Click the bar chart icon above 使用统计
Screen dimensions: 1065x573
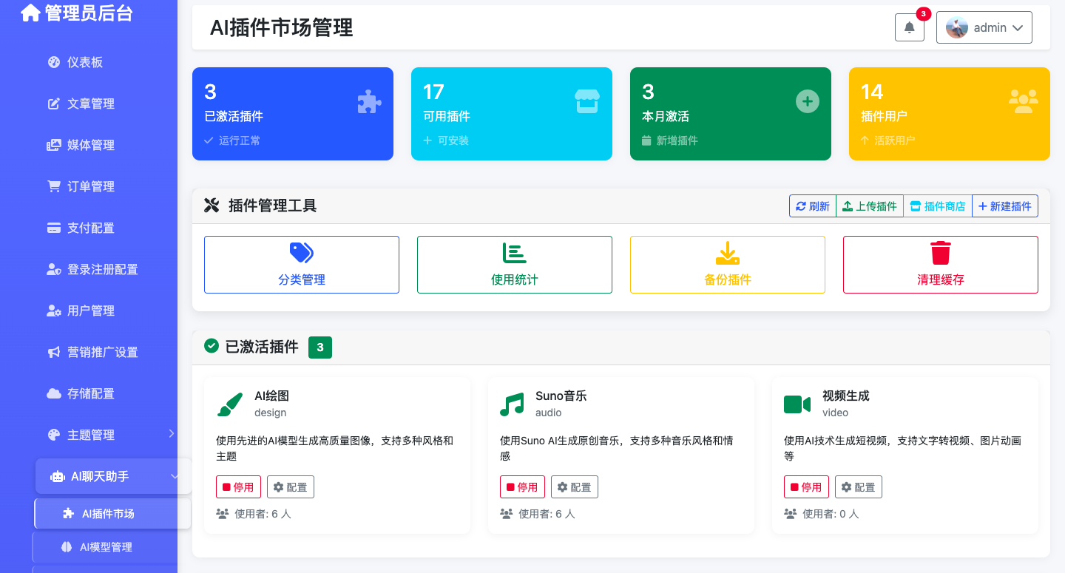point(515,253)
